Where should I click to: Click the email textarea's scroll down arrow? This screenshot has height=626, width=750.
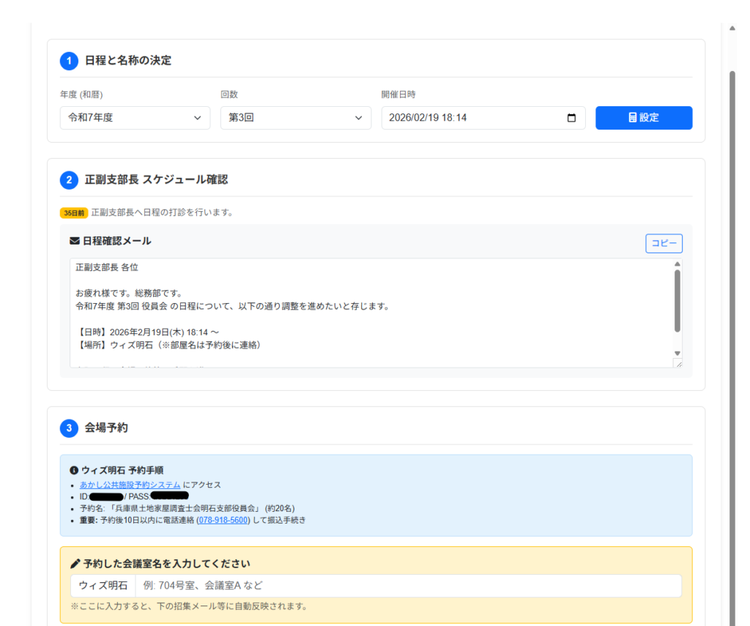pos(677,353)
